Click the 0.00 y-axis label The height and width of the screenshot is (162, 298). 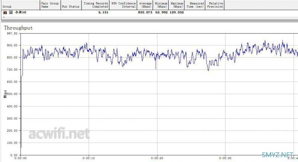coord(14,155)
